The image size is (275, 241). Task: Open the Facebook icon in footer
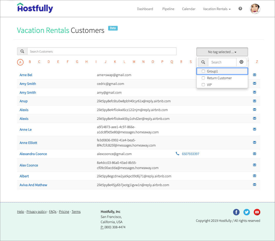point(236,212)
